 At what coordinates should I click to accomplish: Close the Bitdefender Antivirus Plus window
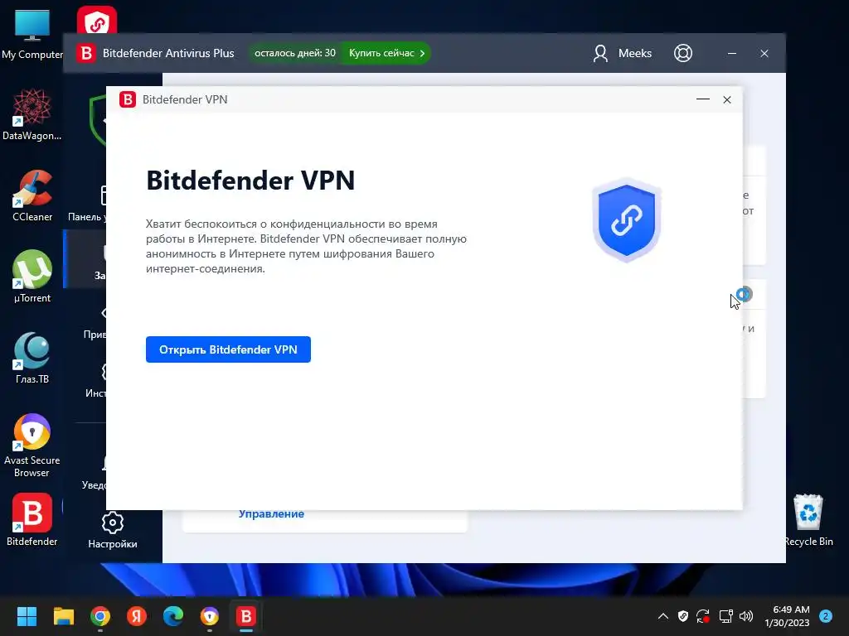764,53
